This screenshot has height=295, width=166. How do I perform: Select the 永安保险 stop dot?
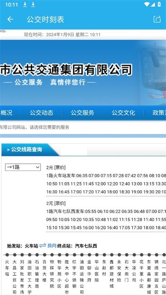(x=119, y=255)
